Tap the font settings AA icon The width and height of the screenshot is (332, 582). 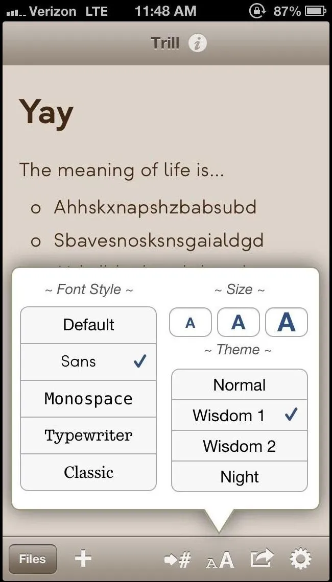click(x=220, y=560)
